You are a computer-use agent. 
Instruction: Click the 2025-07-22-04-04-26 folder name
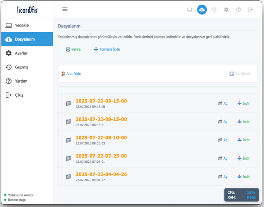101,174
